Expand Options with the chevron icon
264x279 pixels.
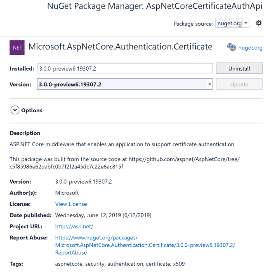[x=15, y=110]
